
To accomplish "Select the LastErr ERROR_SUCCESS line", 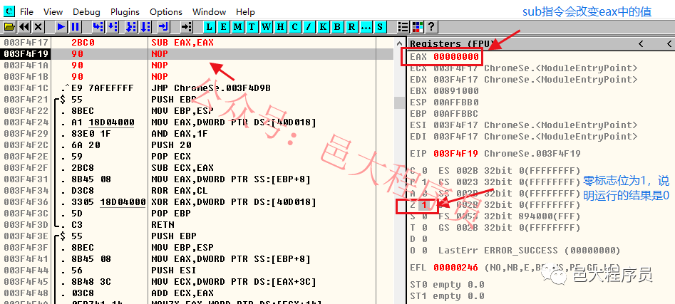I will [529, 251].
